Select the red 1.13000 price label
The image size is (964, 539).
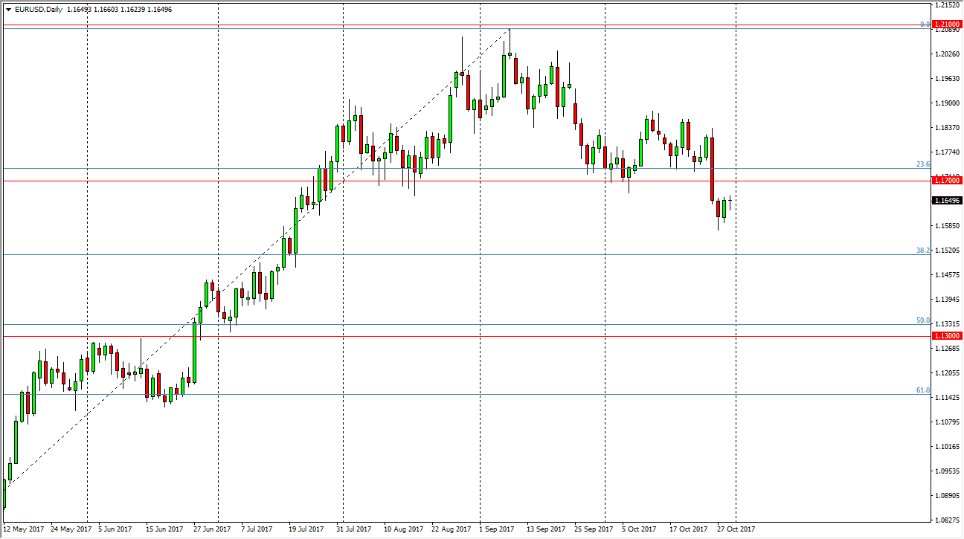pos(946,336)
